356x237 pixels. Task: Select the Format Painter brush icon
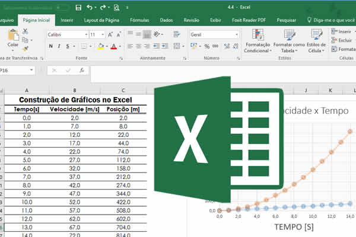point(26,49)
